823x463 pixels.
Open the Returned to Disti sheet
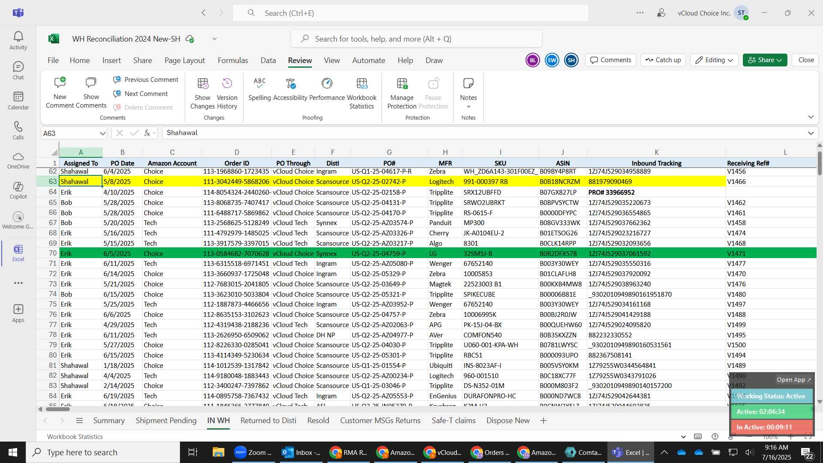tap(268, 421)
